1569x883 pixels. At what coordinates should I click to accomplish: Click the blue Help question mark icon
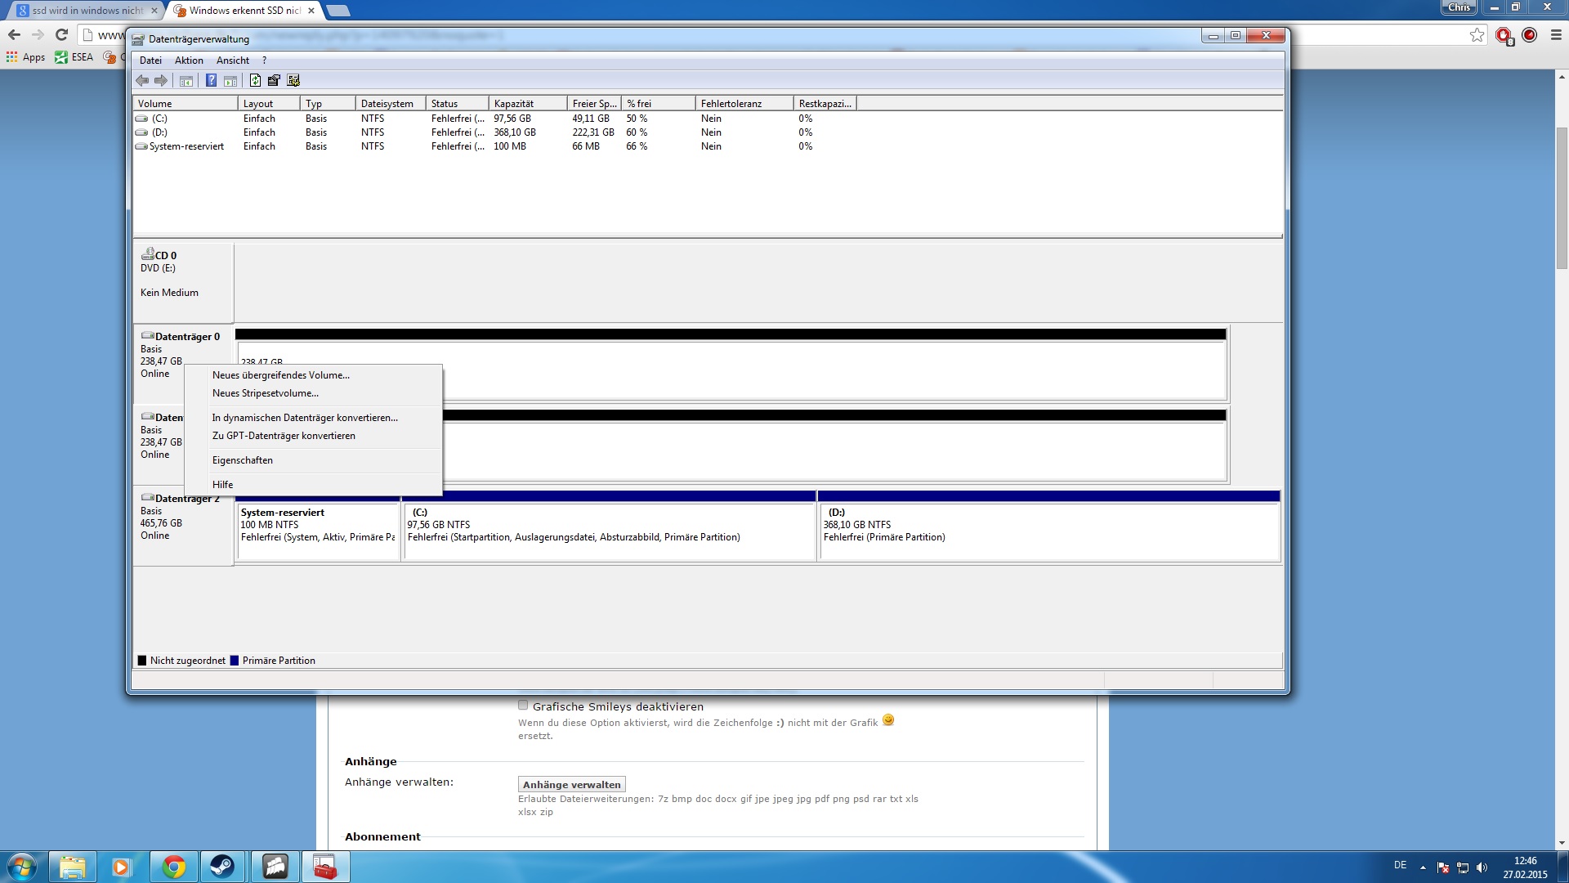point(211,80)
